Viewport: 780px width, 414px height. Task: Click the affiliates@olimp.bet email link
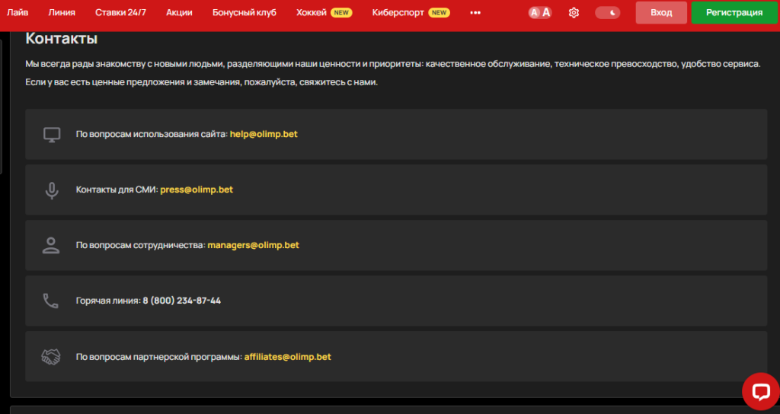[x=287, y=357]
